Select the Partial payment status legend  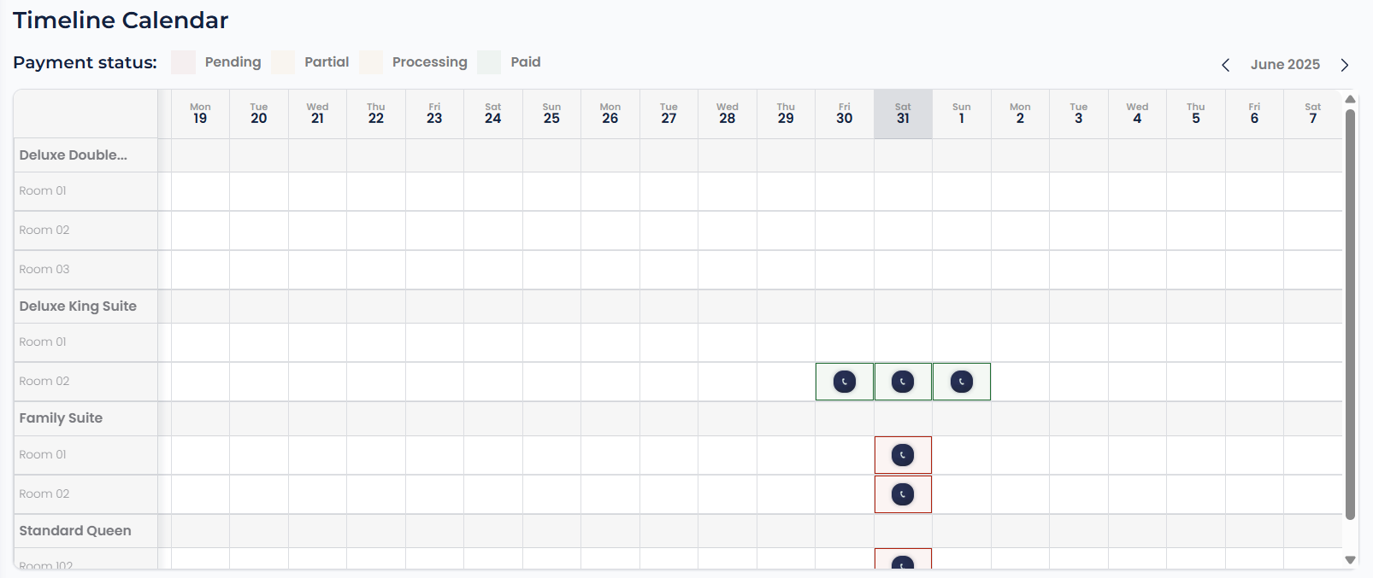click(327, 62)
